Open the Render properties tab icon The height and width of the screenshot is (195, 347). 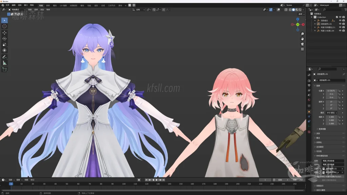tap(309, 81)
